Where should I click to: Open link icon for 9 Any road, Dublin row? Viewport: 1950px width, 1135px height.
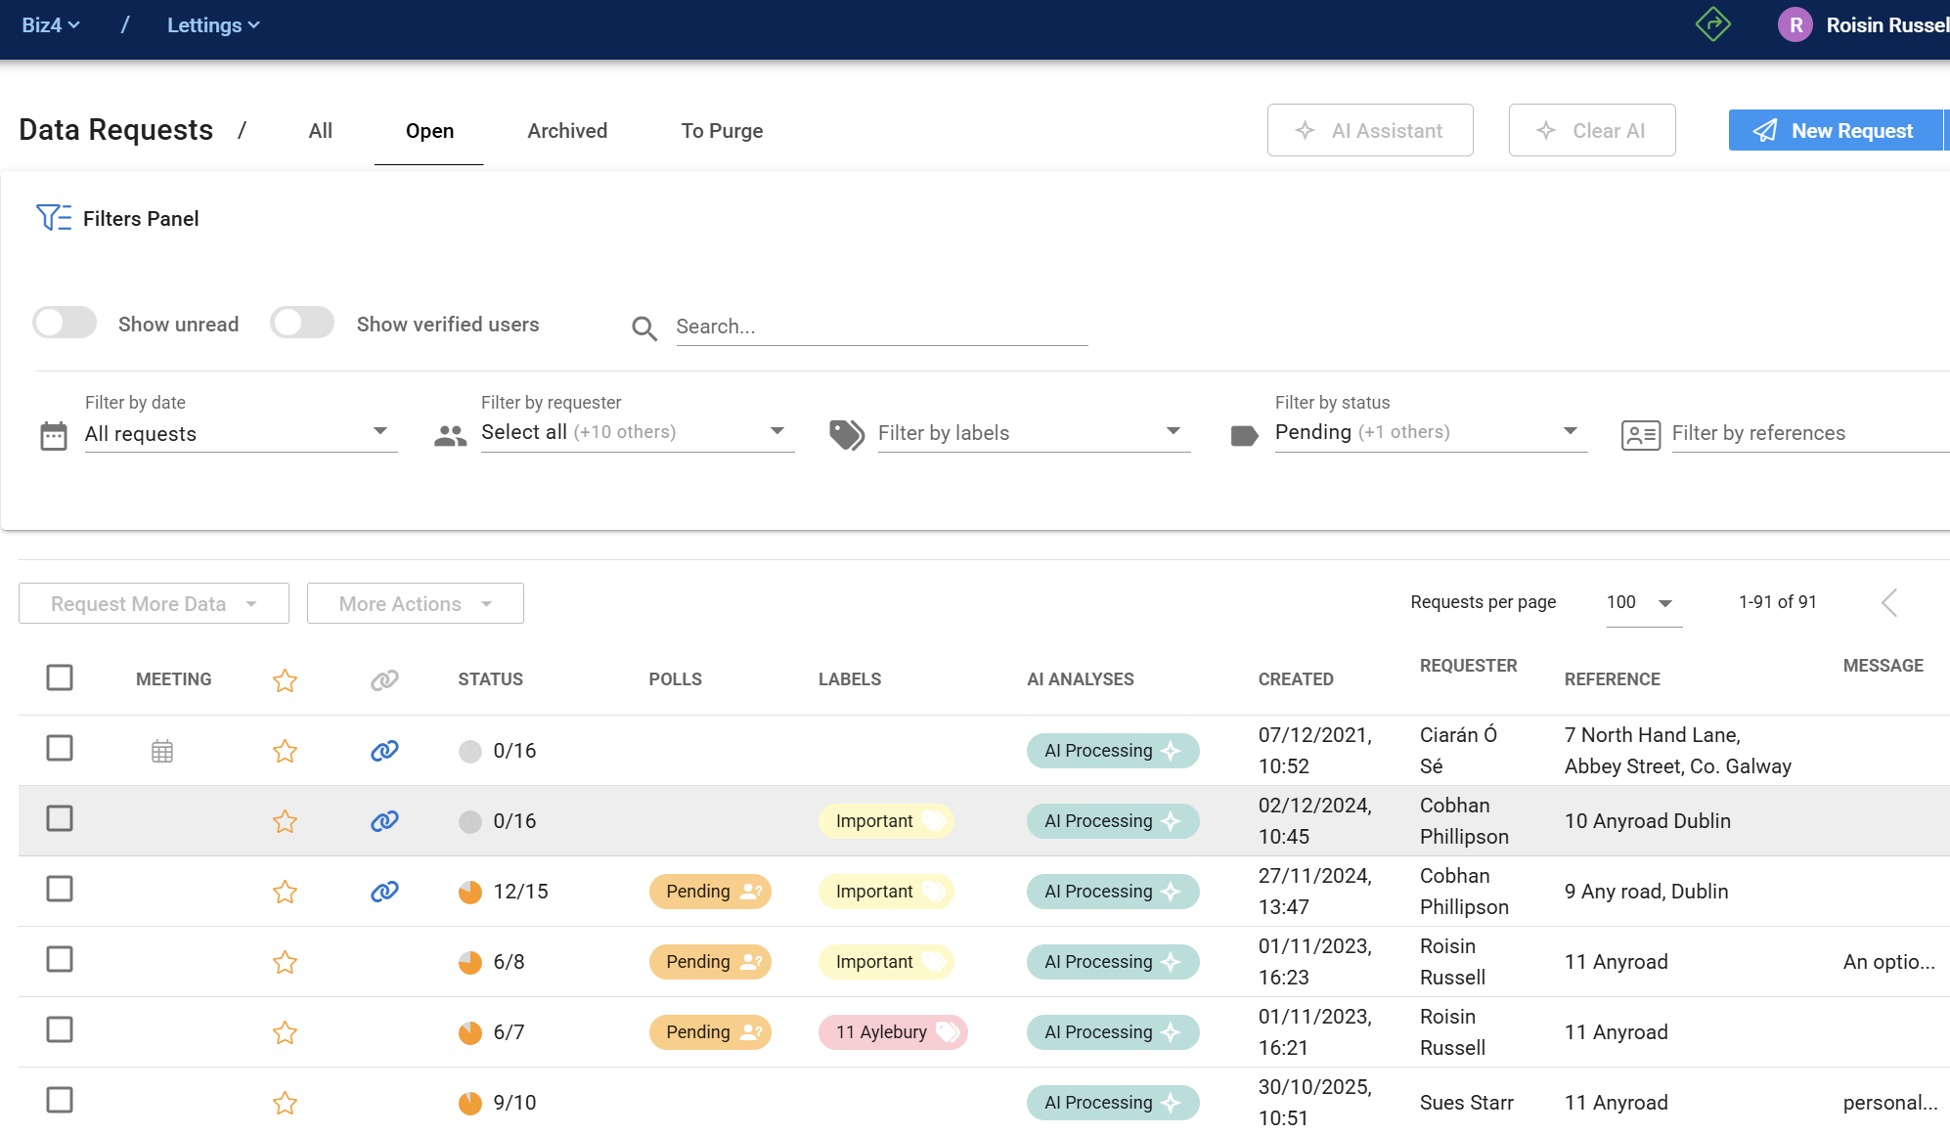pos(384,892)
